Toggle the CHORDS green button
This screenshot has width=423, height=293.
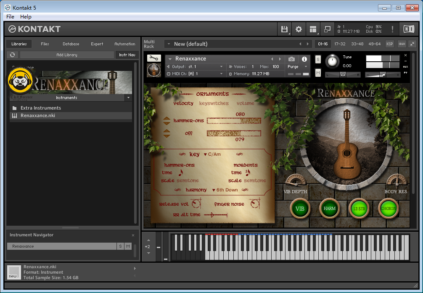[388, 209]
